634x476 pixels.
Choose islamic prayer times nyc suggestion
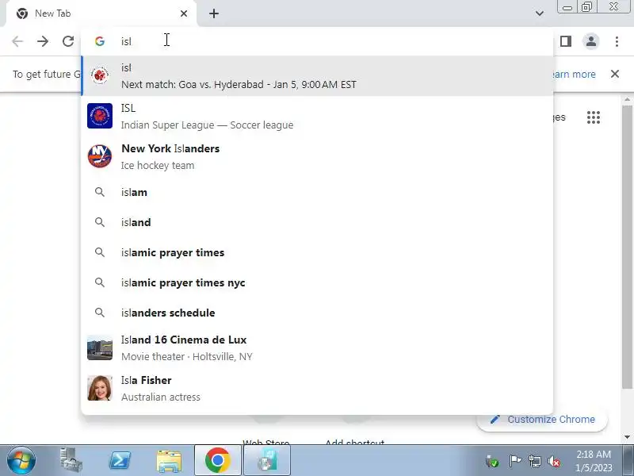tap(317, 282)
